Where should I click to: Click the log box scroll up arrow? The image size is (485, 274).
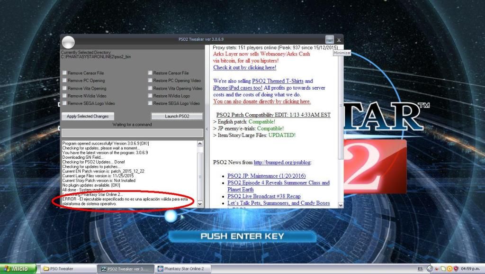pos(200,144)
